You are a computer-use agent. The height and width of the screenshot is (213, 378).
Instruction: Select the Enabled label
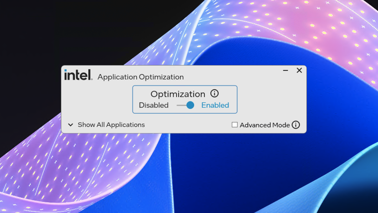point(215,105)
